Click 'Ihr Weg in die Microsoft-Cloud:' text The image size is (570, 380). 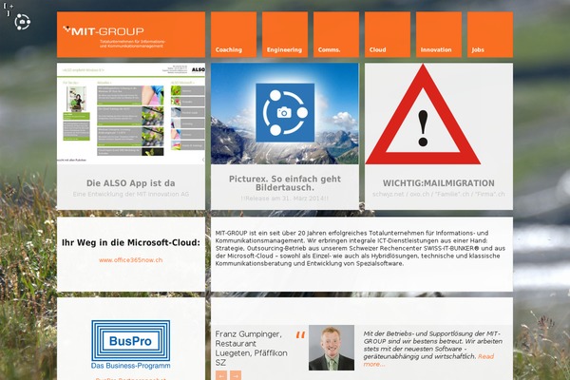coord(131,242)
